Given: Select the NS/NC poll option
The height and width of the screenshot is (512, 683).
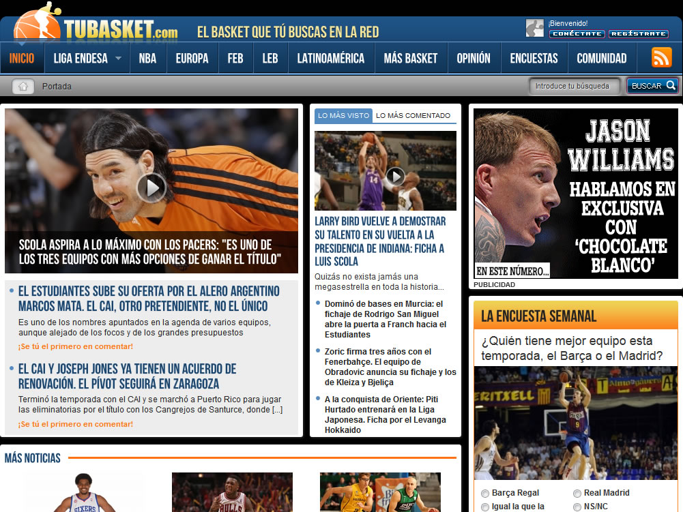Looking at the screenshot, I should click(577, 507).
